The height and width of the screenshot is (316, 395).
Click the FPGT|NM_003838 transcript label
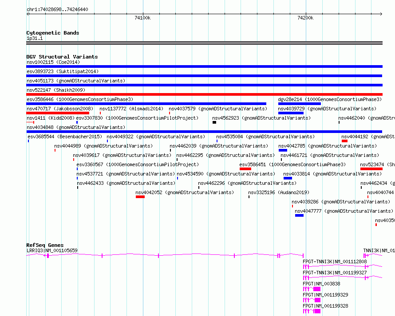(321, 284)
